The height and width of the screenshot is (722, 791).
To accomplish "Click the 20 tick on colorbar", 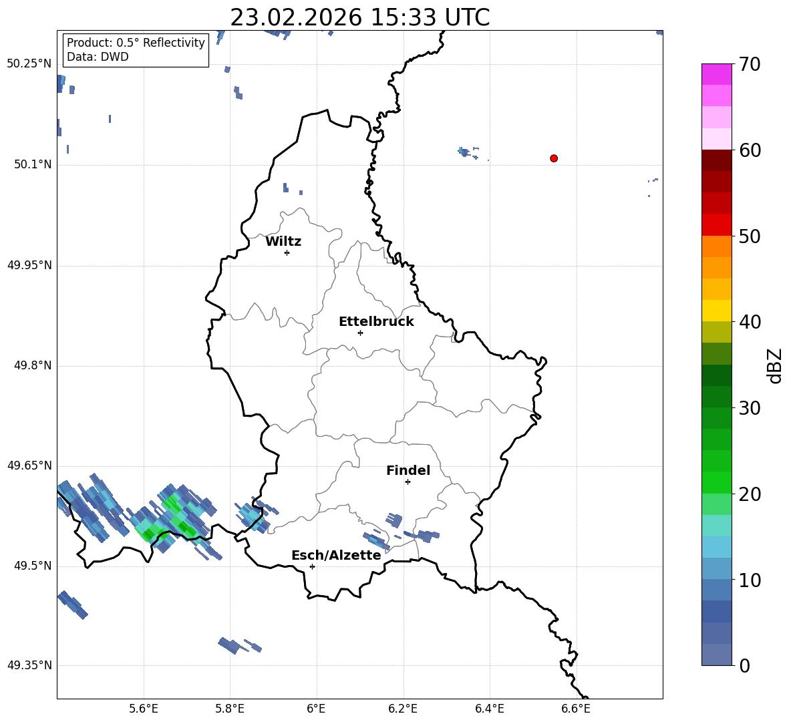I will pyautogui.click(x=750, y=494).
